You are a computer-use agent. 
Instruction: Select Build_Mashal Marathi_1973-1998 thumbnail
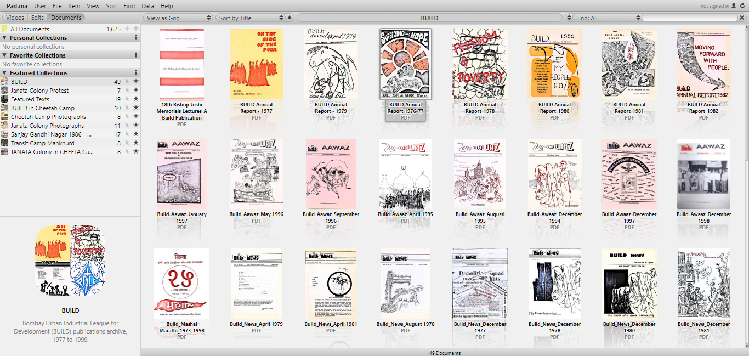(x=181, y=284)
